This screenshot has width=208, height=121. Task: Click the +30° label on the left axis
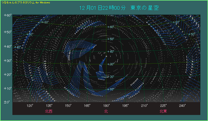[x=7, y=61]
